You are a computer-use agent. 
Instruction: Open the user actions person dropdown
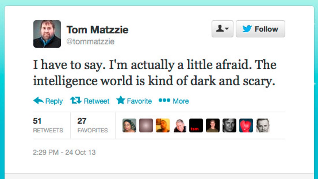(x=222, y=29)
